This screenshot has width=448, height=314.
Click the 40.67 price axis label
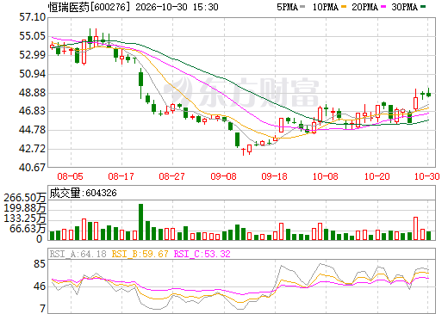tap(32, 167)
